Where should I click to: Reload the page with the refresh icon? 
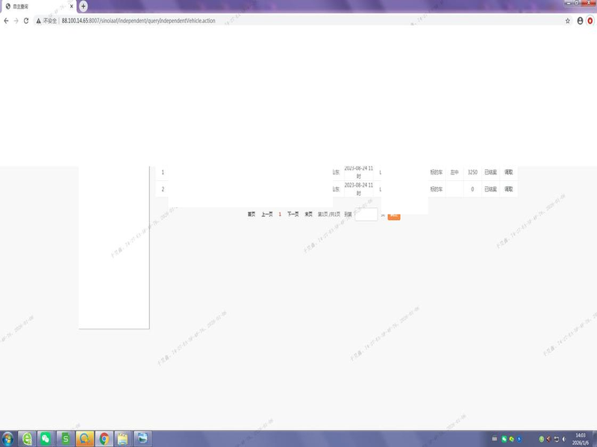[x=26, y=20]
